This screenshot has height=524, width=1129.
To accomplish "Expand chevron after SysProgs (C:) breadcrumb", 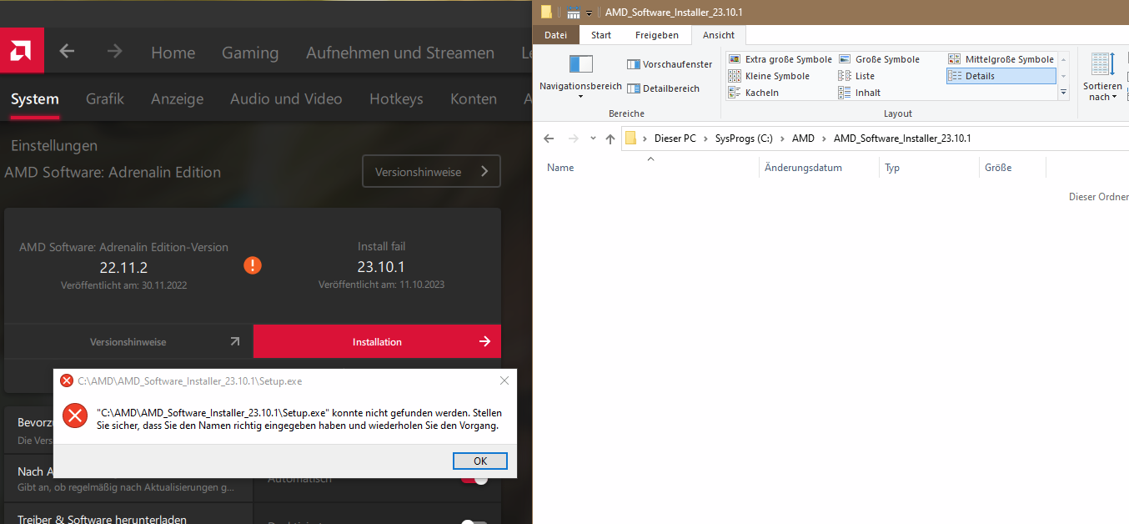I will point(782,139).
